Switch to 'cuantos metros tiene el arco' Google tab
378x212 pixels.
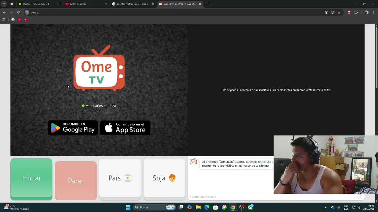[x=133, y=4]
